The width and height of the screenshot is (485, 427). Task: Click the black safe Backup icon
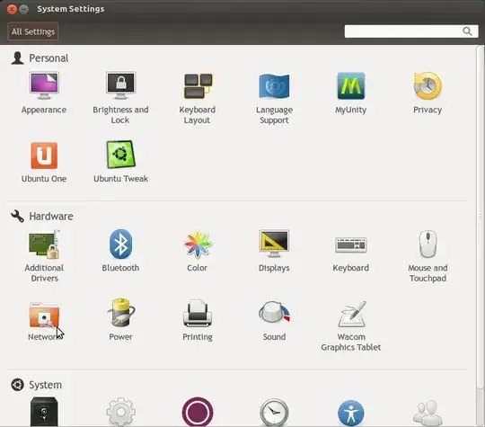coord(44,412)
